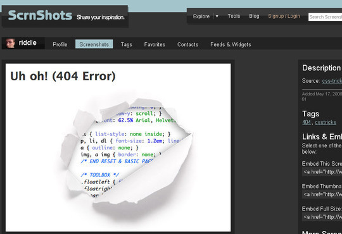The image size is (342, 234).
Task: Open the Favorites tab
Action: pyautogui.click(x=155, y=44)
